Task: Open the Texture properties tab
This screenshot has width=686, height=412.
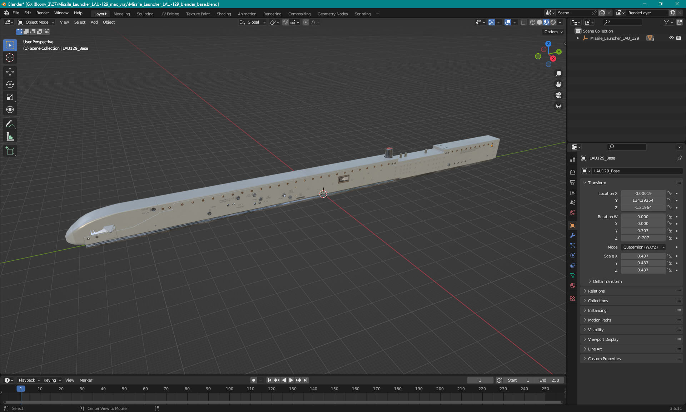Action: [573, 298]
